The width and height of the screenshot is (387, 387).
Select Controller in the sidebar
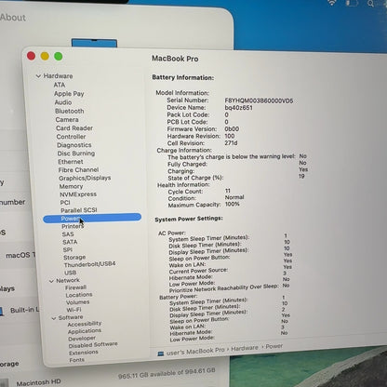pyautogui.click(x=71, y=137)
